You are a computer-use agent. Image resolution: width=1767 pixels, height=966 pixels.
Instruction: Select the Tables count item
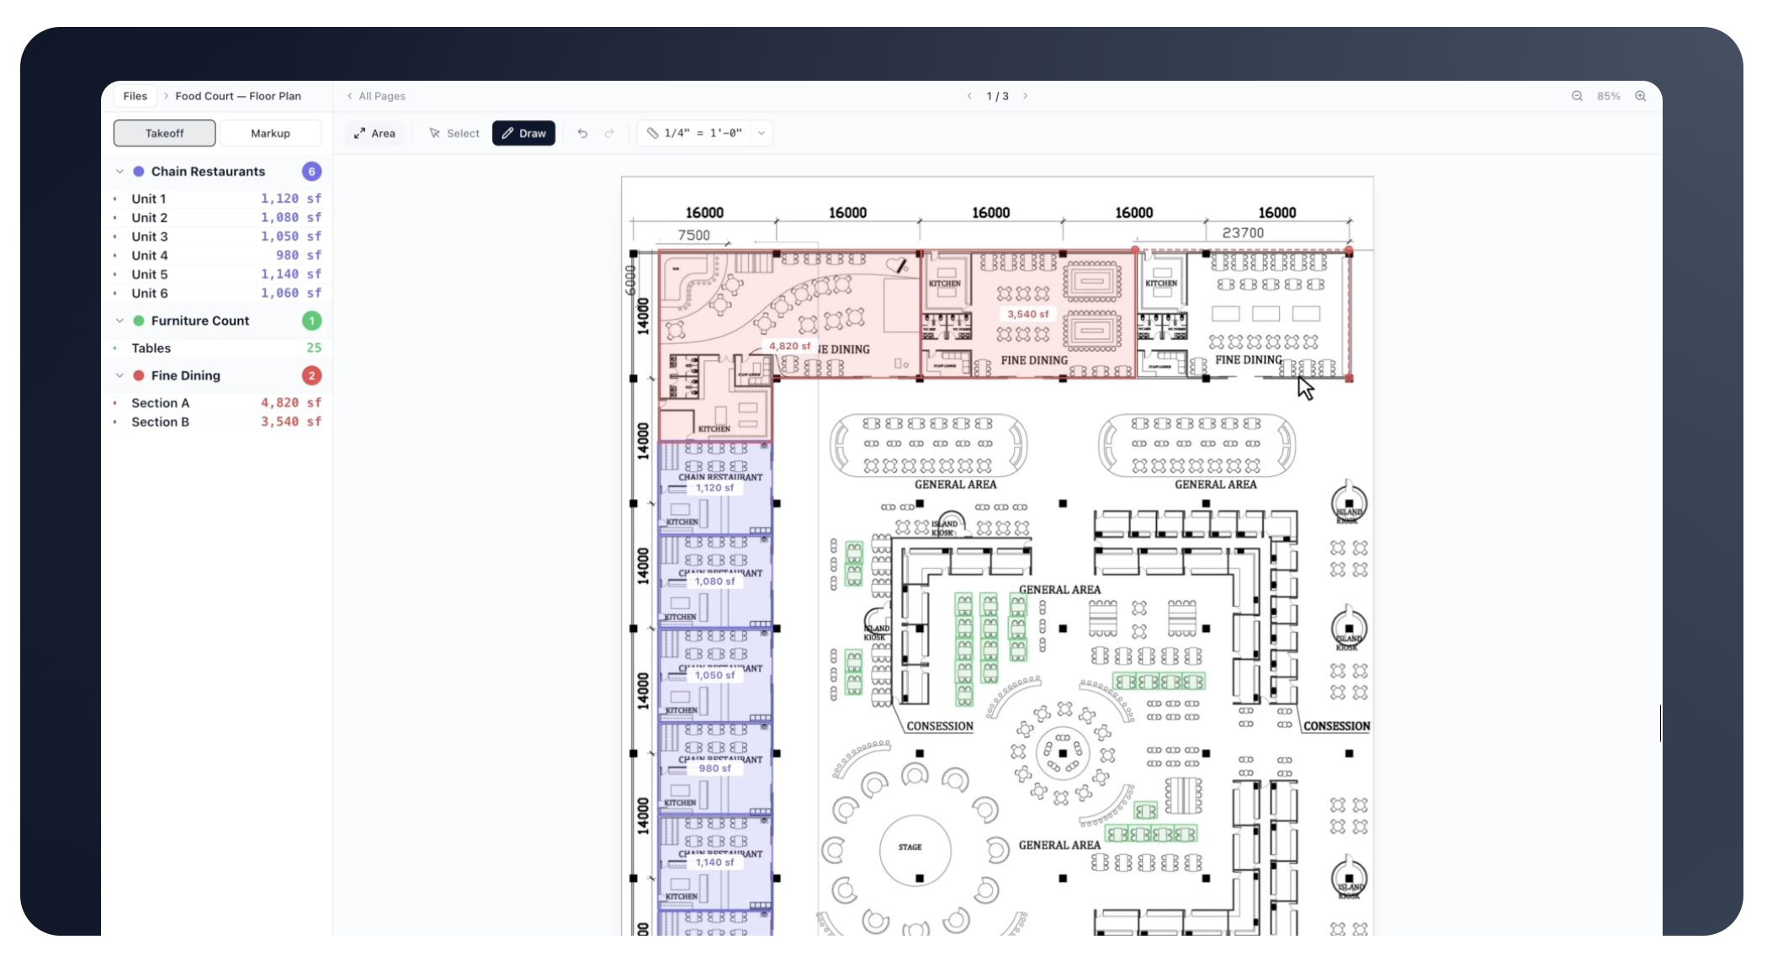pyautogui.click(x=151, y=348)
